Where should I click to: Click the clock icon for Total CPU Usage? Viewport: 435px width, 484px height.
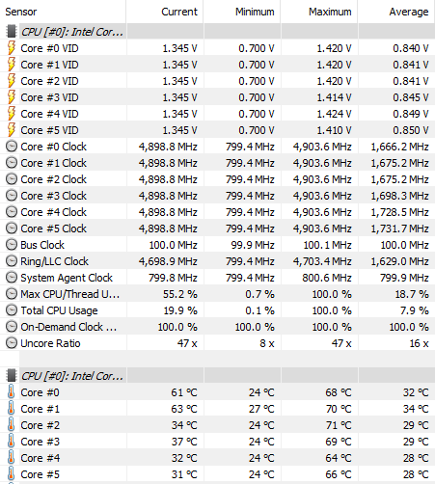pyautogui.click(x=12, y=310)
